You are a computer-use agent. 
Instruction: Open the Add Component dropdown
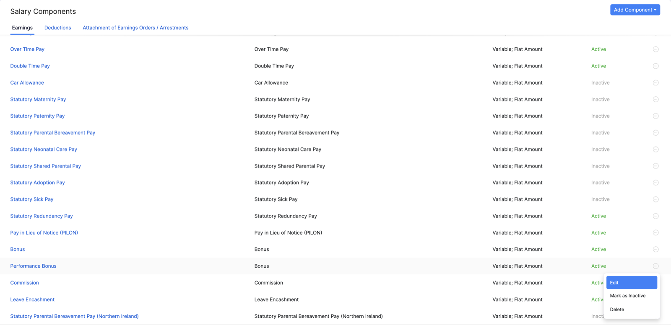[x=635, y=10]
